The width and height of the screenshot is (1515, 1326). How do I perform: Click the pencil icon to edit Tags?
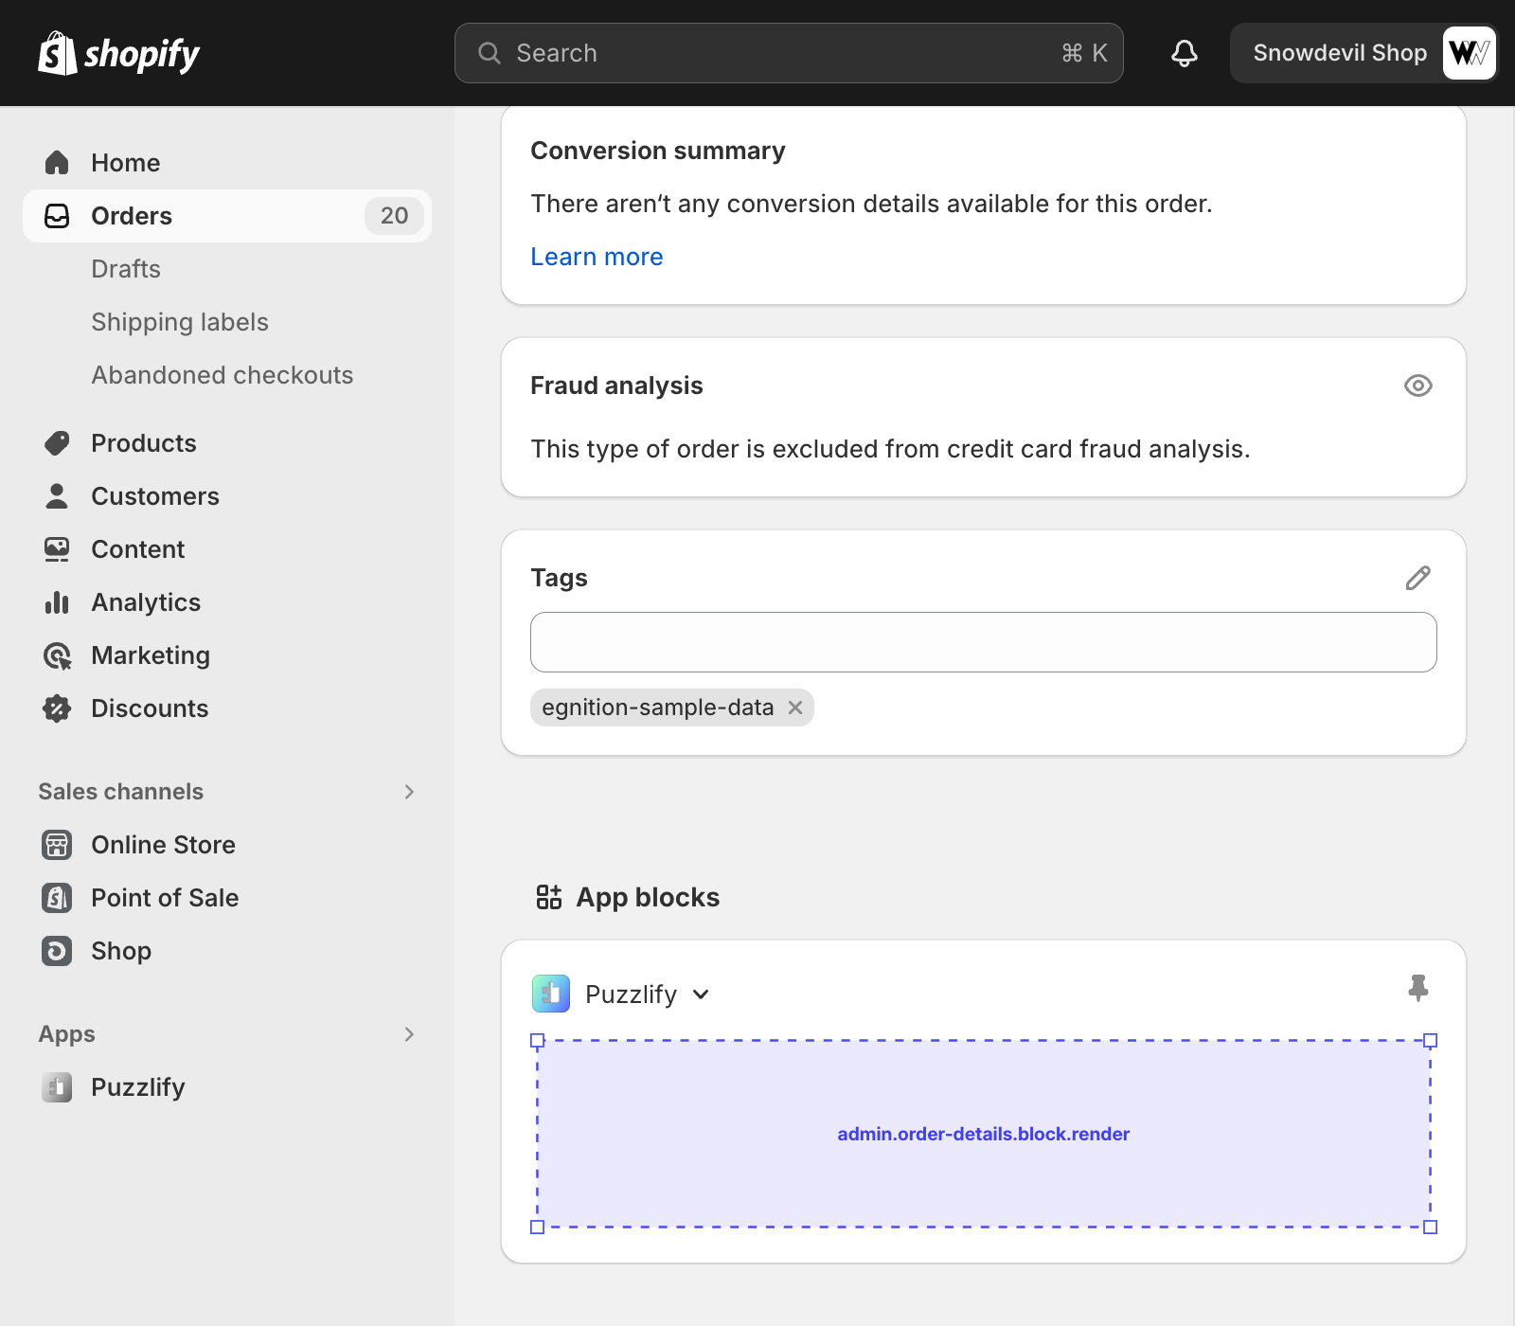point(1417,578)
